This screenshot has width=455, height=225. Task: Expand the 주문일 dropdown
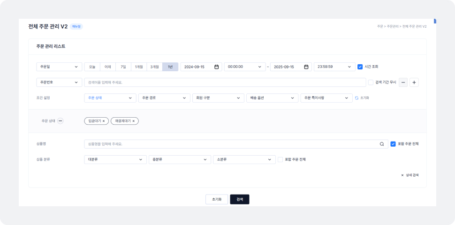(x=59, y=67)
